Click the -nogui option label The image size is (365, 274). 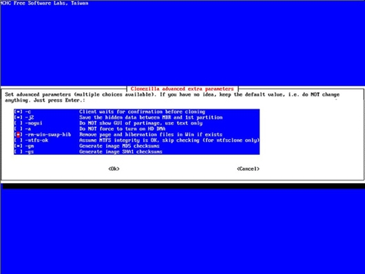pyautogui.click(x=34, y=123)
